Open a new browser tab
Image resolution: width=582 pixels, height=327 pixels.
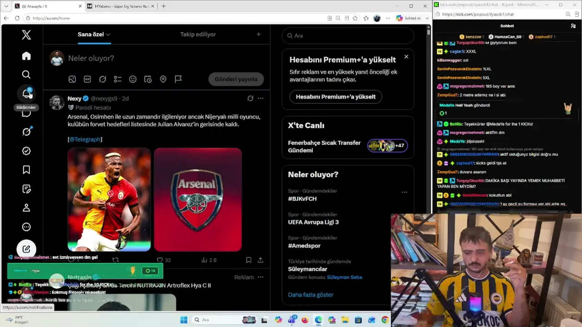pos(164,6)
